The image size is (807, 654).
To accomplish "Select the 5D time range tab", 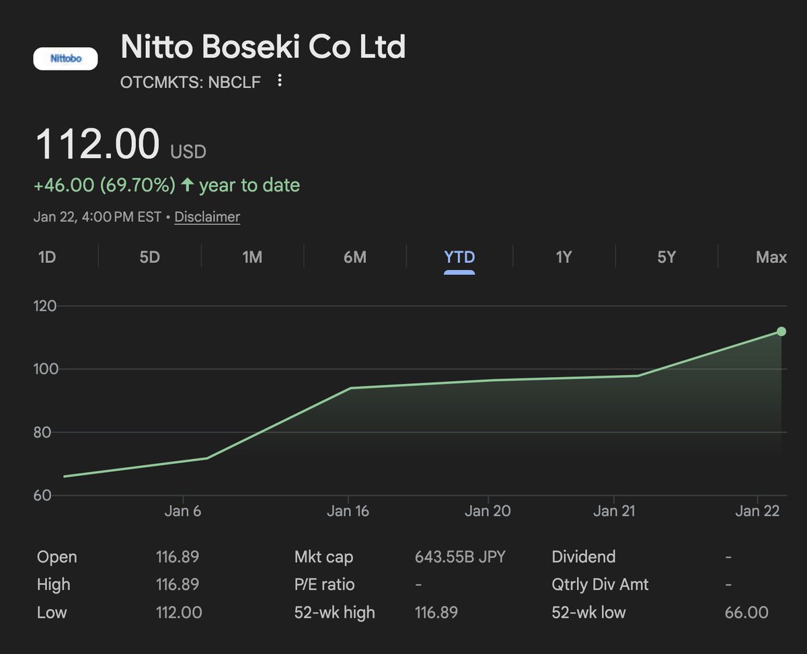I will coord(149,257).
